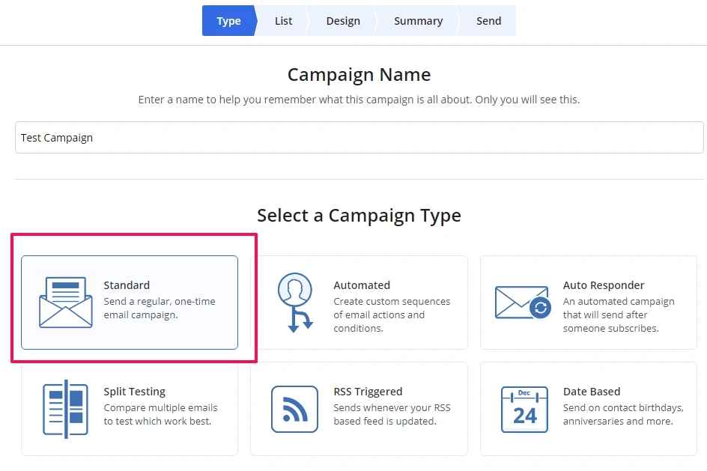
Task: Focus the Campaign Name text field
Action: click(x=359, y=138)
